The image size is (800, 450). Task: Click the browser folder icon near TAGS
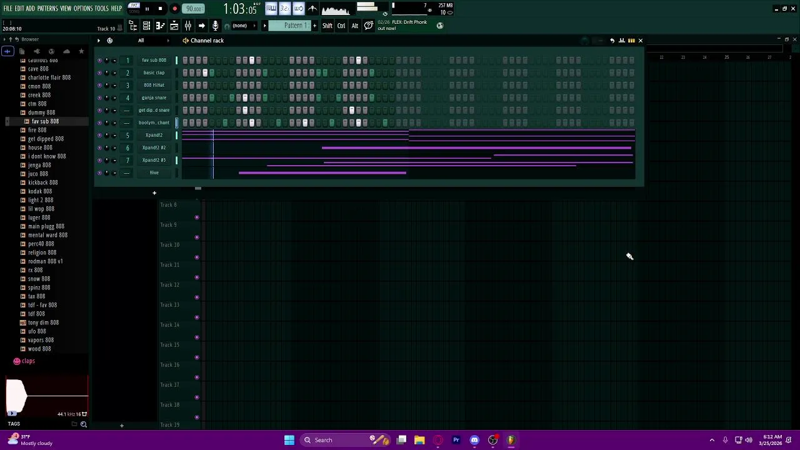tap(74, 424)
